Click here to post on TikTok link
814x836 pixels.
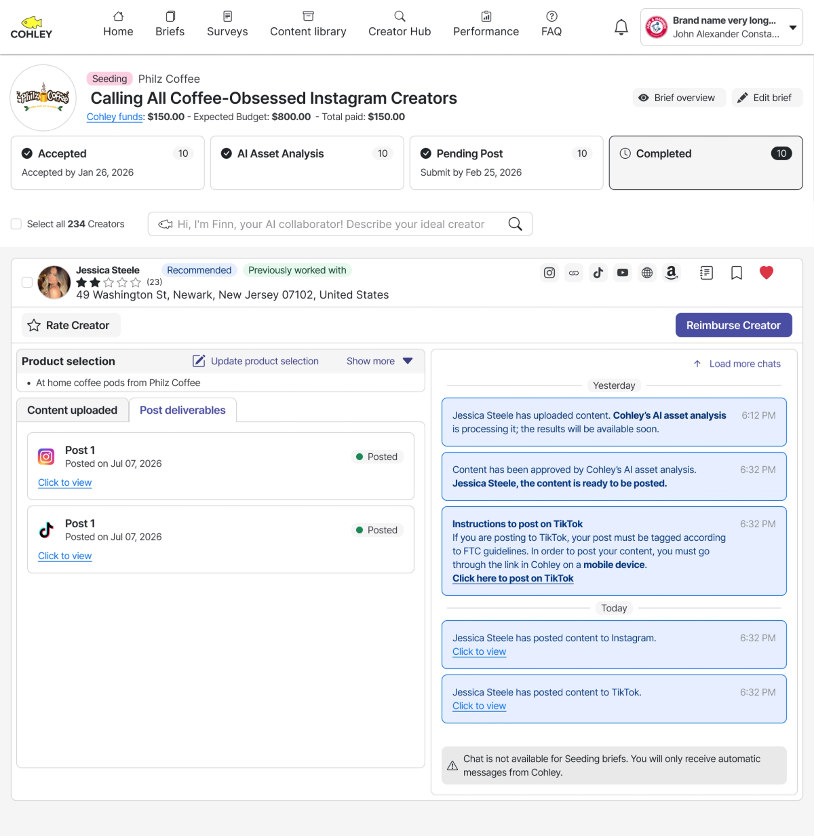coord(513,578)
